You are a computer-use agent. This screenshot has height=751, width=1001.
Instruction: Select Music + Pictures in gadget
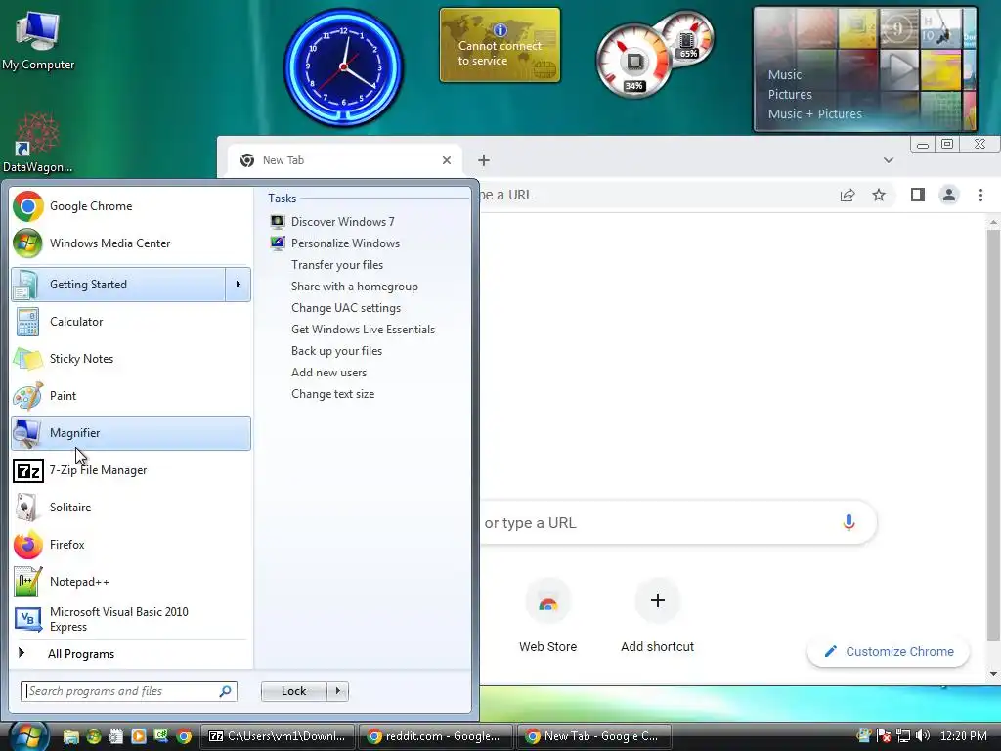click(x=814, y=114)
